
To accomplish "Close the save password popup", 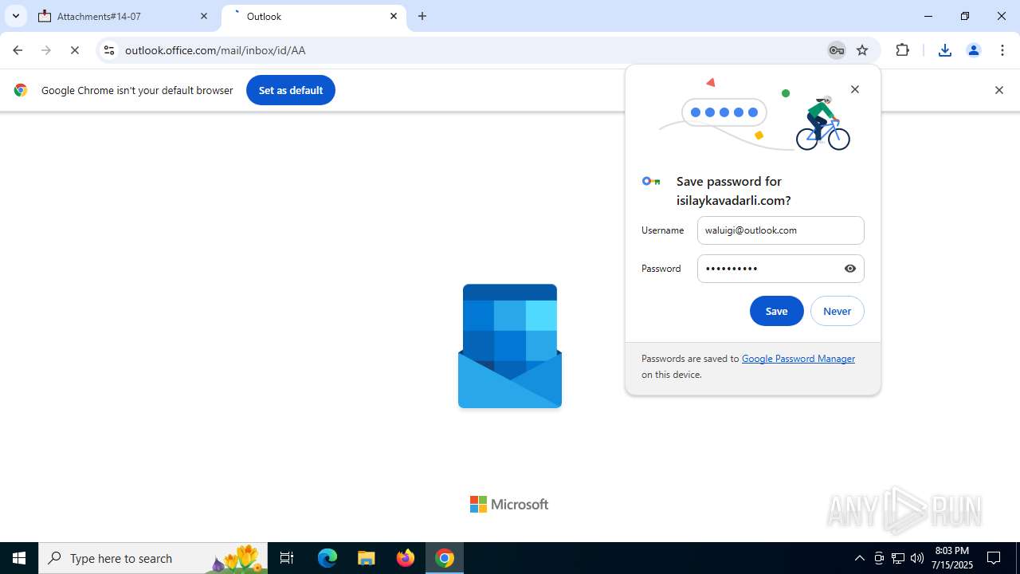I will [855, 89].
